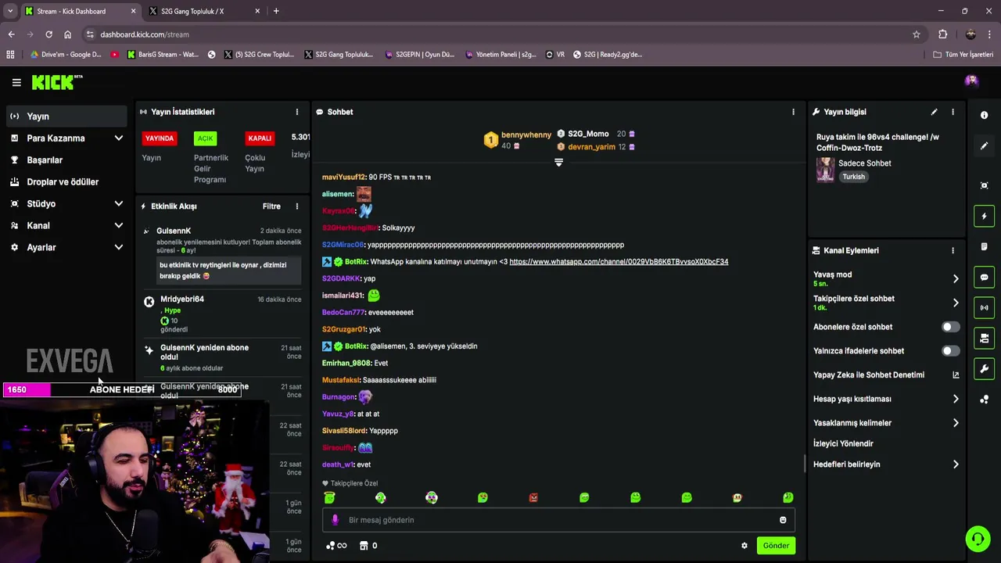Click the pencil icon in the right sidebar
Screen dimensions: 1001x563
[x=984, y=146]
